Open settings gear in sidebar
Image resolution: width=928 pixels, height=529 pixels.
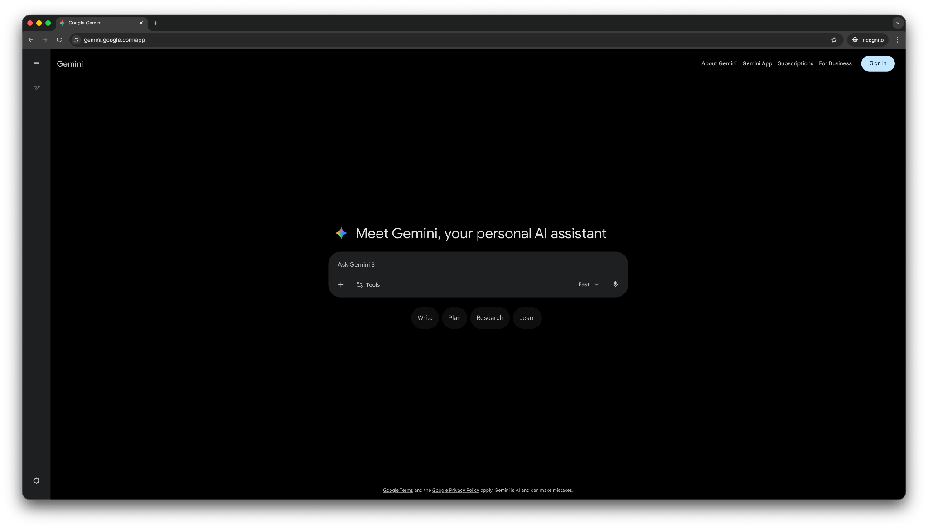36,481
